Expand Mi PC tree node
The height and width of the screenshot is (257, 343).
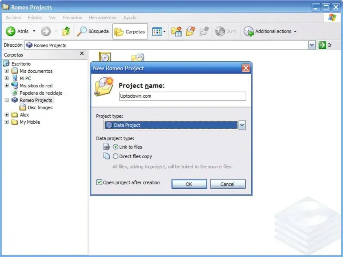tap(6, 78)
